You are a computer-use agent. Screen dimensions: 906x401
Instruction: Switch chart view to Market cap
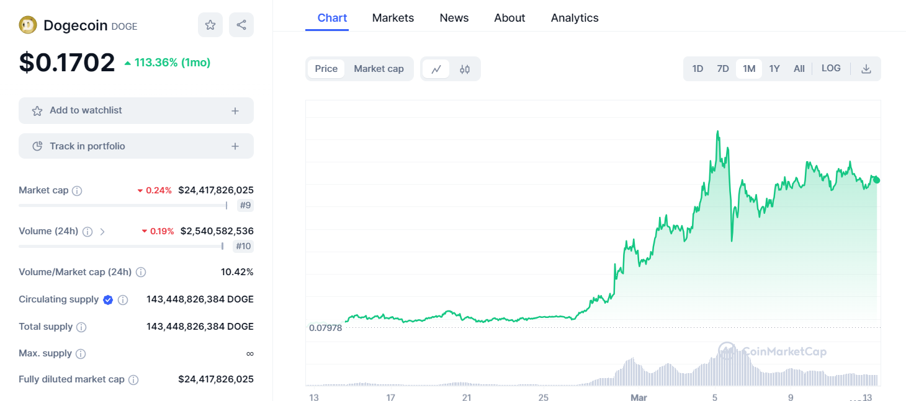click(x=379, y=69)
